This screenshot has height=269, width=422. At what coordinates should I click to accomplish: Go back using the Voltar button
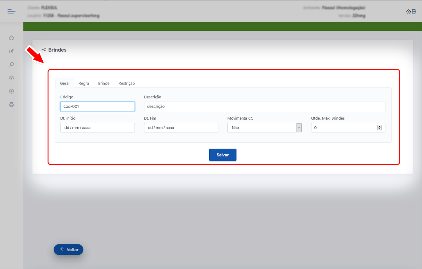point(68,250)
